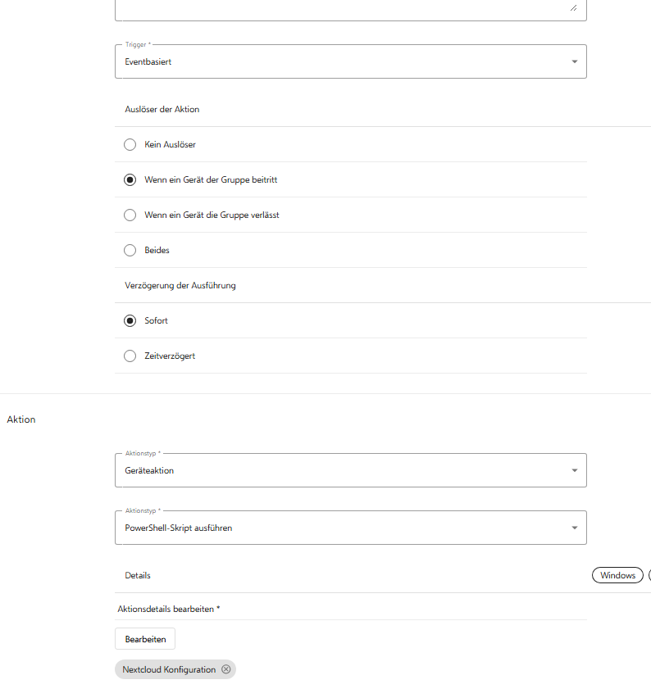Click the Bearbeiten button
Viewport: 651px width, 698px height.
pyautogui.click(x=145, y=638)
